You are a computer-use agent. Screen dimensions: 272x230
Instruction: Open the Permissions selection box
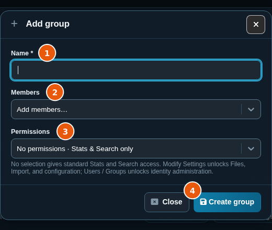(x=136, y=148)
